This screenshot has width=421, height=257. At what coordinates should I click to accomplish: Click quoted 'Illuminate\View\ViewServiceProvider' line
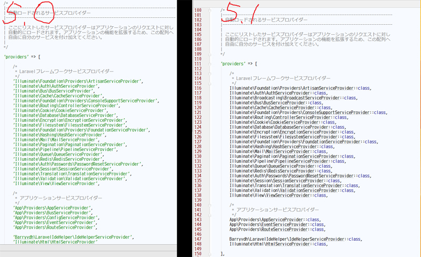point(56,183)
